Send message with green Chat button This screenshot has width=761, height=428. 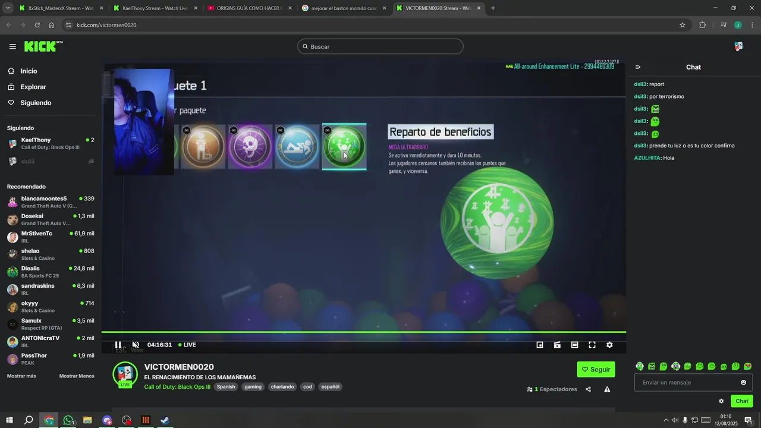742,401
